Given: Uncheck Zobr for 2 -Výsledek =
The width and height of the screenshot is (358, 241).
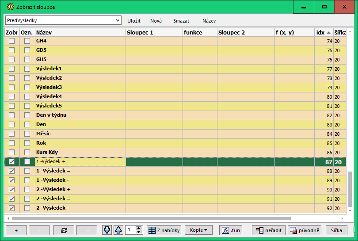Looking at the screenshot, I should pos(11,199).
